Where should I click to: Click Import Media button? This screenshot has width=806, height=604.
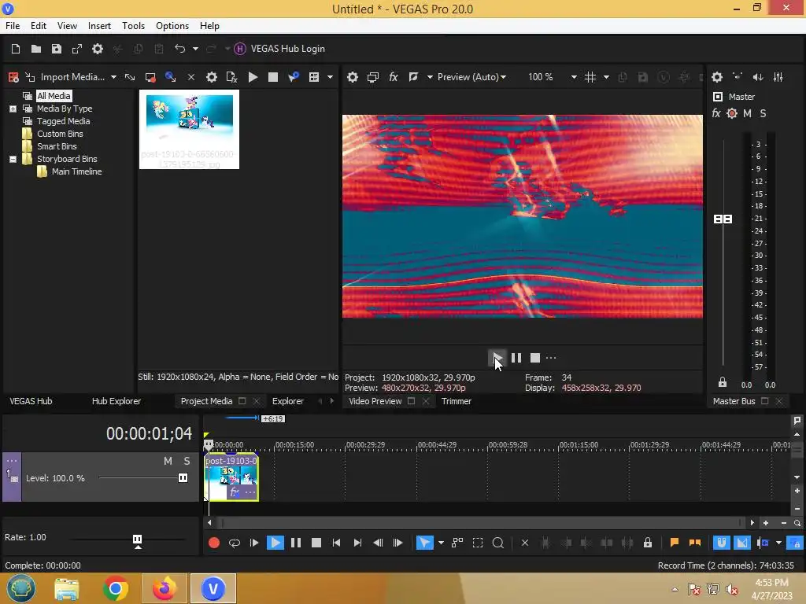tap(72, 77)
